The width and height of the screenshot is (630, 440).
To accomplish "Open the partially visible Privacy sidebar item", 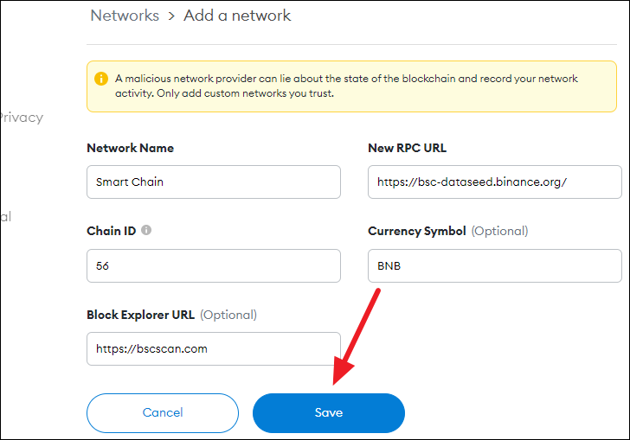I will tap(22, 118).
